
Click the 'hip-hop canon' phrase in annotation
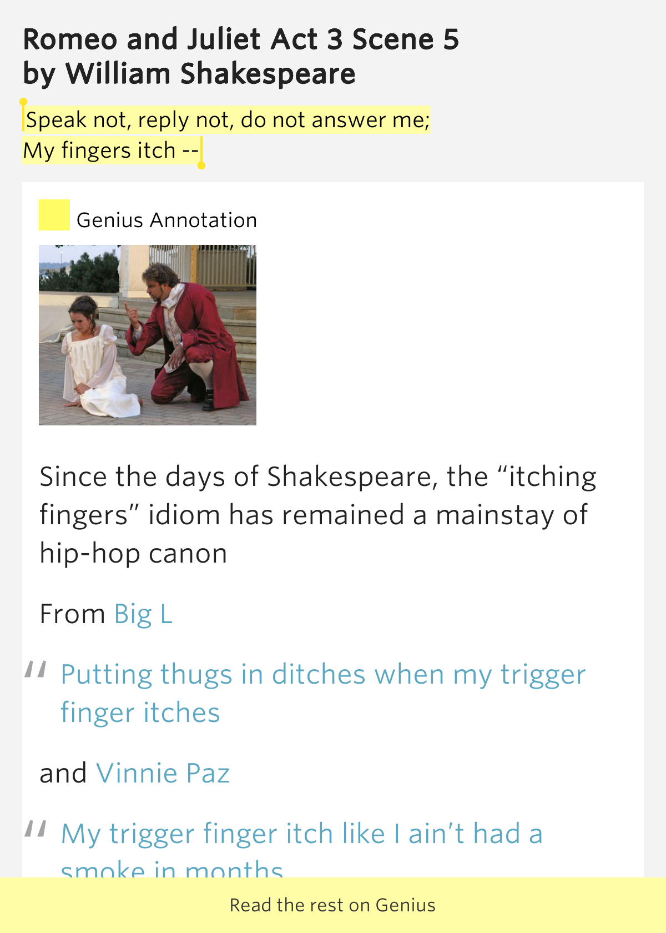coord(133,554)
